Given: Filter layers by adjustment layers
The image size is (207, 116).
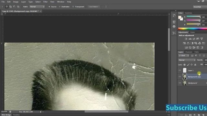Looking at the screenshot, I should pos(196,56).
